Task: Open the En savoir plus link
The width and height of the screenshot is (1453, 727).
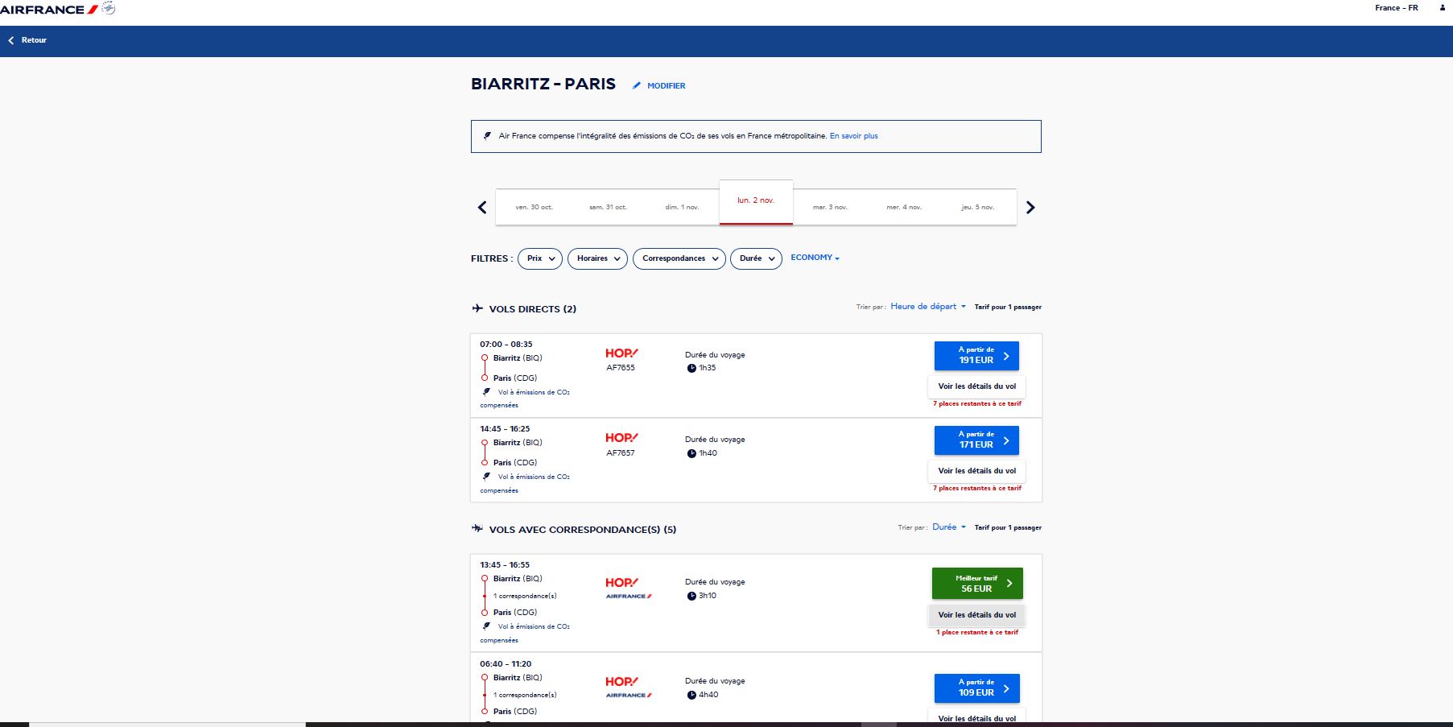Action: click(x=853, y=136)
